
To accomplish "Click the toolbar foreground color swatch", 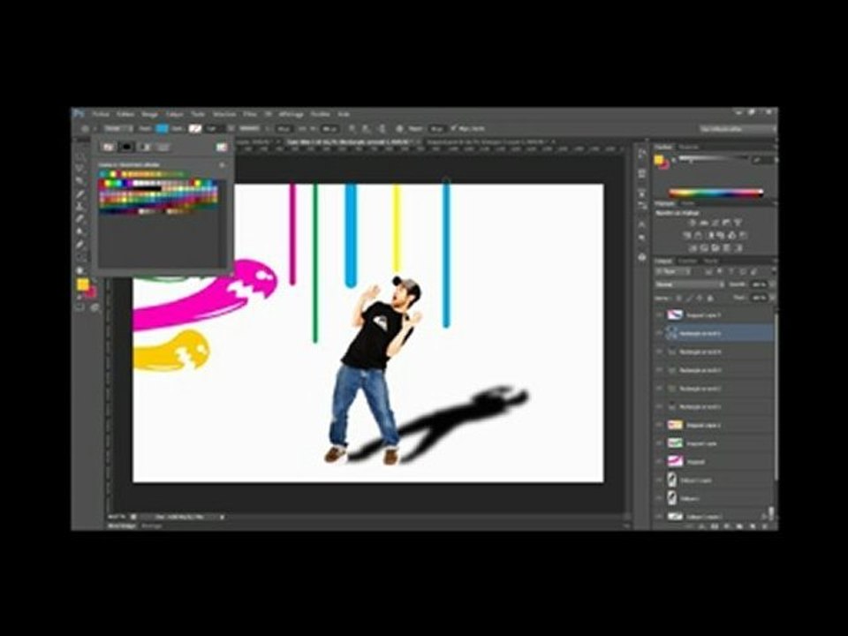I will tap(83, 284).
